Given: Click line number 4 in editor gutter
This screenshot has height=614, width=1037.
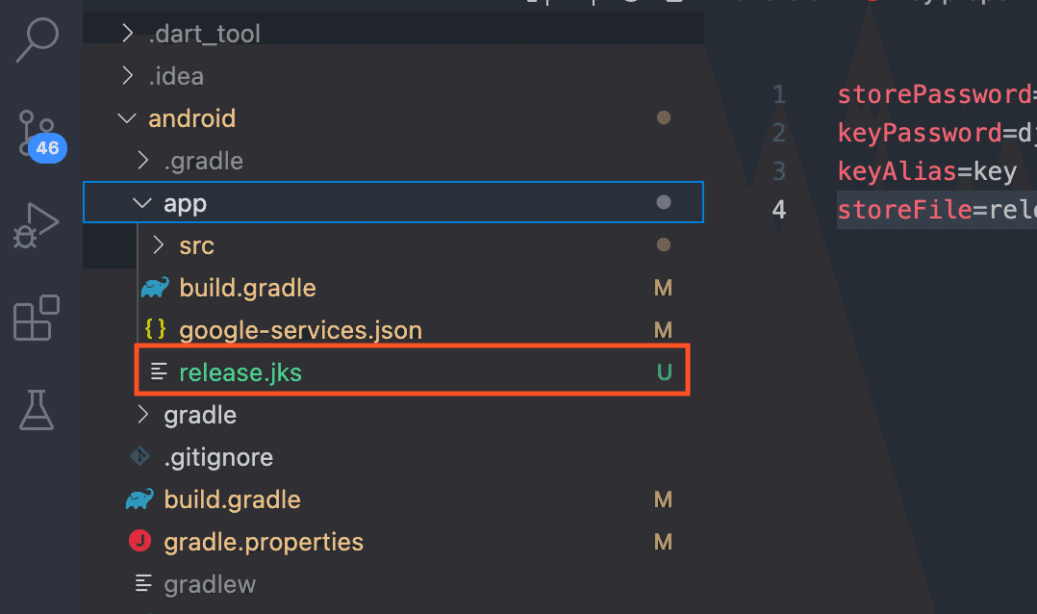Looking at the screenshot, I should 778,210.
